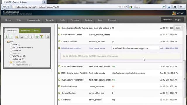Expand the Google Map tree folder arrow
Viewport: 187px width, 105px height.
(x=8, y=62)
